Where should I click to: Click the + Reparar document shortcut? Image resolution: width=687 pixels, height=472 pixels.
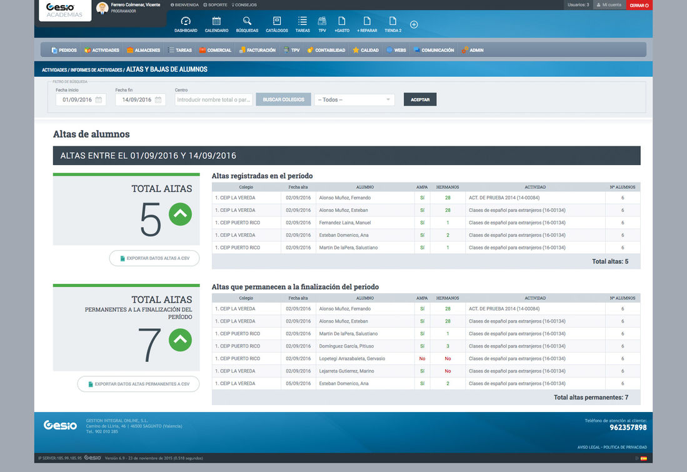(x=367, y=24)
